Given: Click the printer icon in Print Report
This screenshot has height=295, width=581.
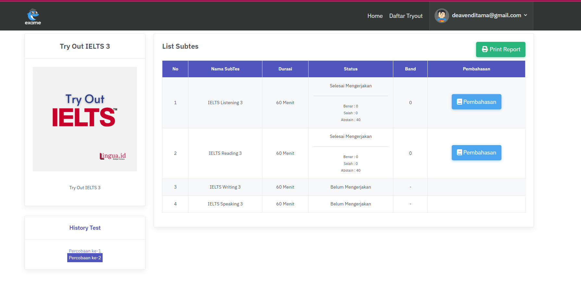Looking at the screenshot, I should click(x=485, y=49).
